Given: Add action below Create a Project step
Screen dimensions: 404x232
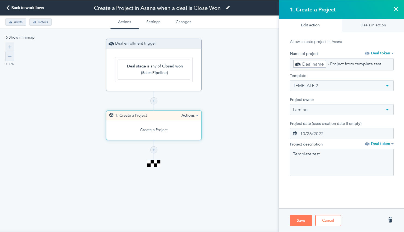Looking at the screenshot, I should coord(154,150).
